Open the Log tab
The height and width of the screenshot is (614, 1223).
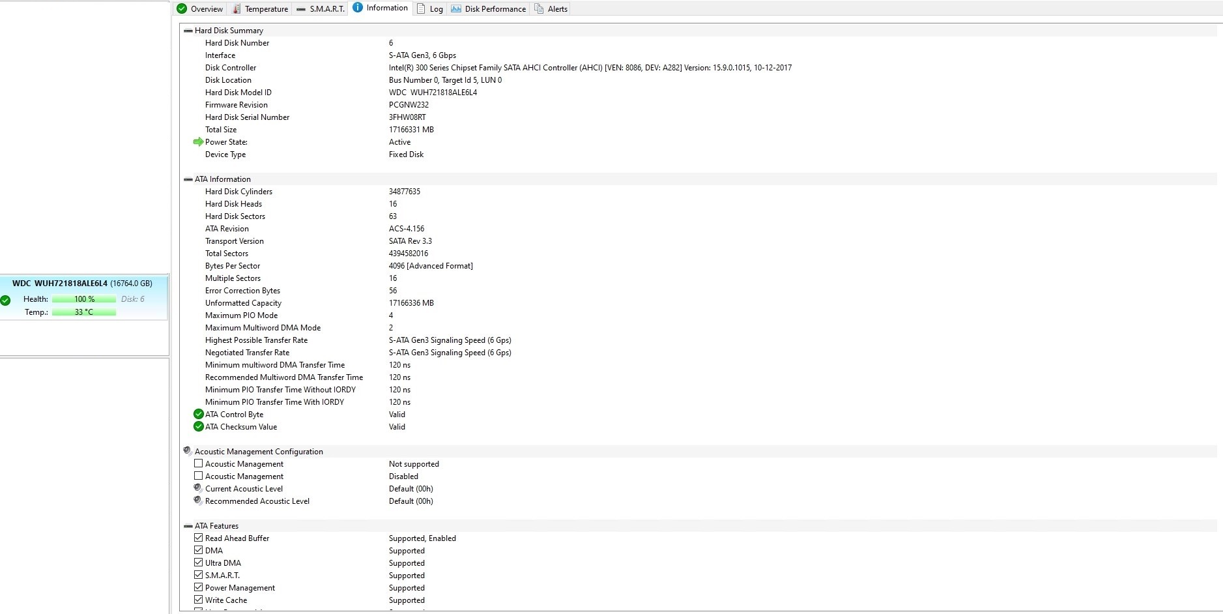[x=430, y=8]
